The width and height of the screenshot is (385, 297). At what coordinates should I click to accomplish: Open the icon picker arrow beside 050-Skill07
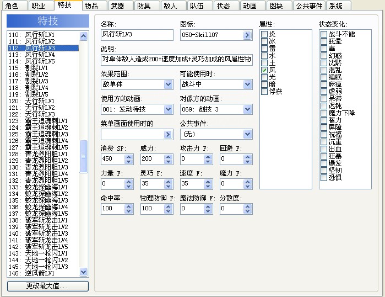tap(247, 35)
